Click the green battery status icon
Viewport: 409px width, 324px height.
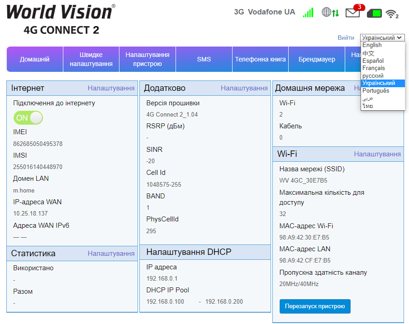374,13
